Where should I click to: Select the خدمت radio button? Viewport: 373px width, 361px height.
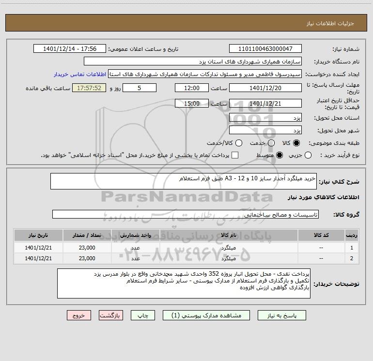pos(271,143)
